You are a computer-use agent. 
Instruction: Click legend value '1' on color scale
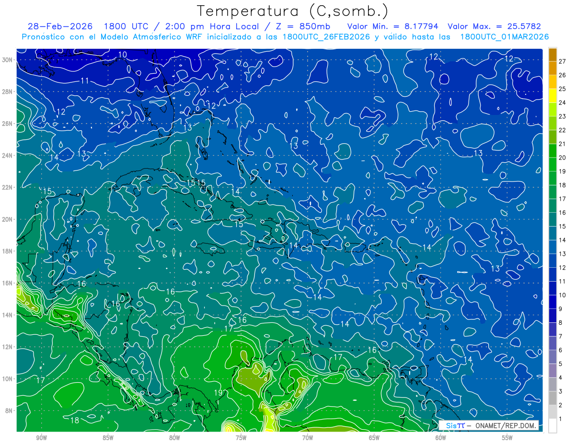[560, 419]
